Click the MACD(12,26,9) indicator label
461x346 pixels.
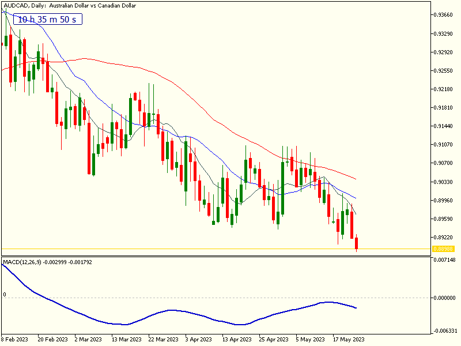(x=47, y=262)
